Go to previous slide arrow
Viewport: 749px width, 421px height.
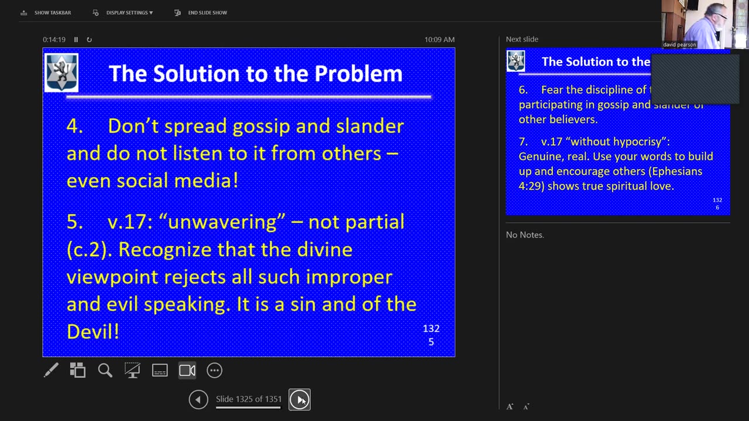point(198,399)
